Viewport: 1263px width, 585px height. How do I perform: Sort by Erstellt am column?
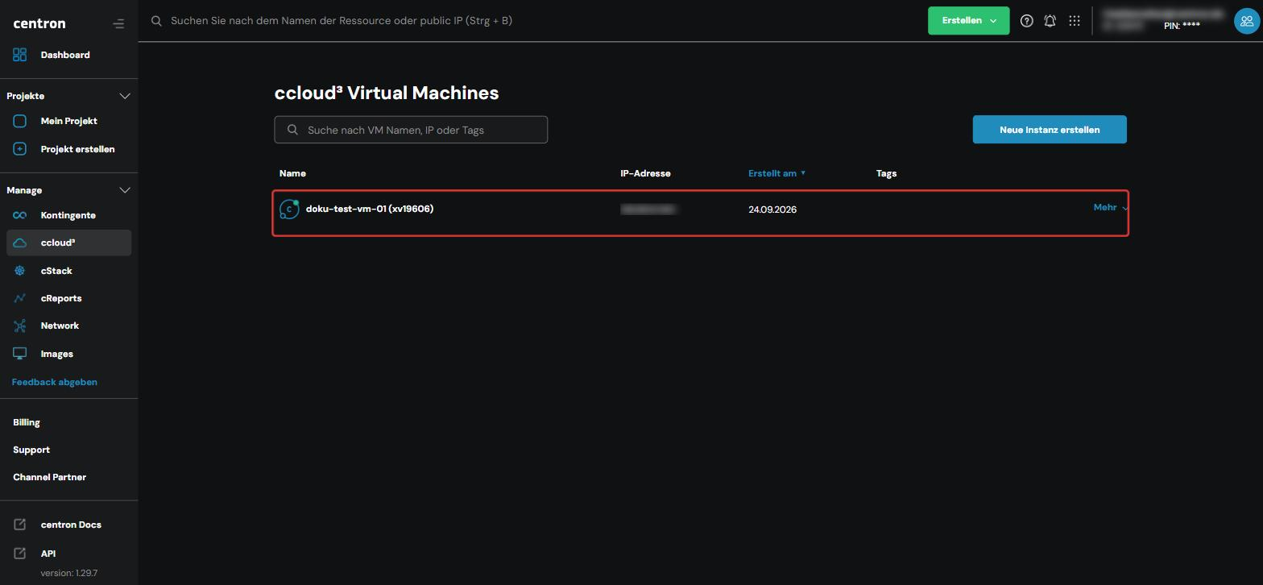(776, 173)
